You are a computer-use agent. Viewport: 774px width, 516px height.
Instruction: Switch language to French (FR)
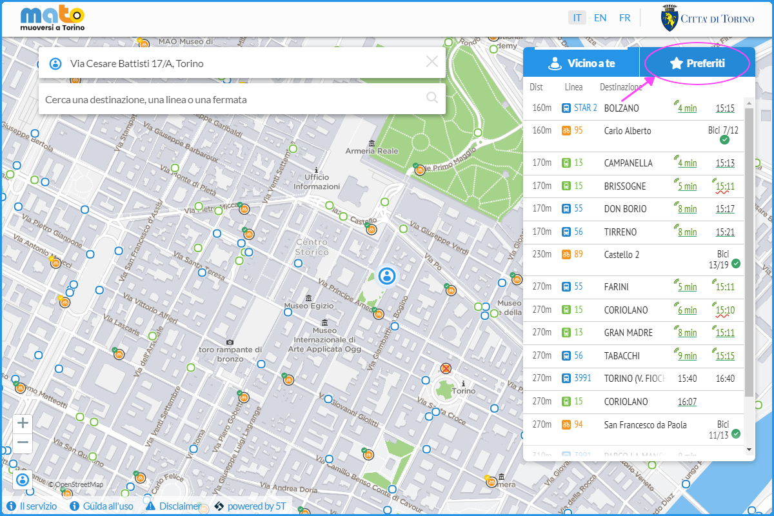pos(624,18)
